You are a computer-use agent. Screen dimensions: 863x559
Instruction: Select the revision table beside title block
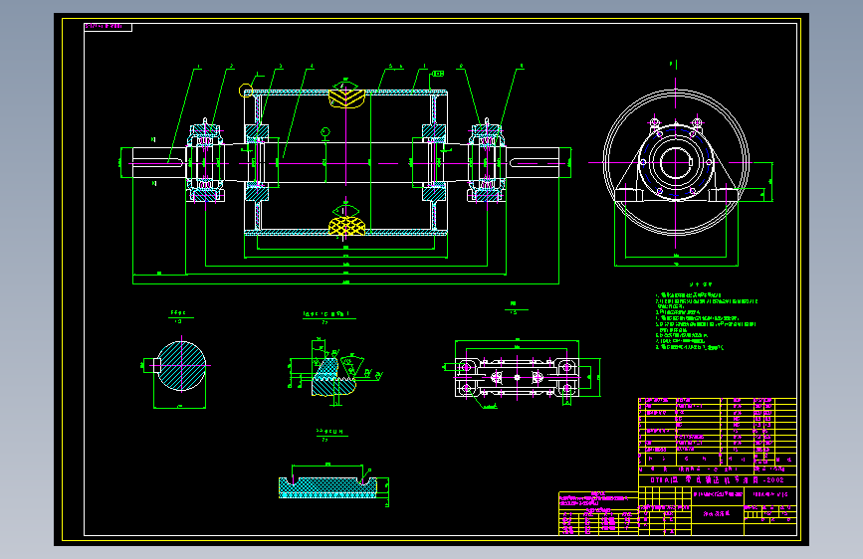598,513
